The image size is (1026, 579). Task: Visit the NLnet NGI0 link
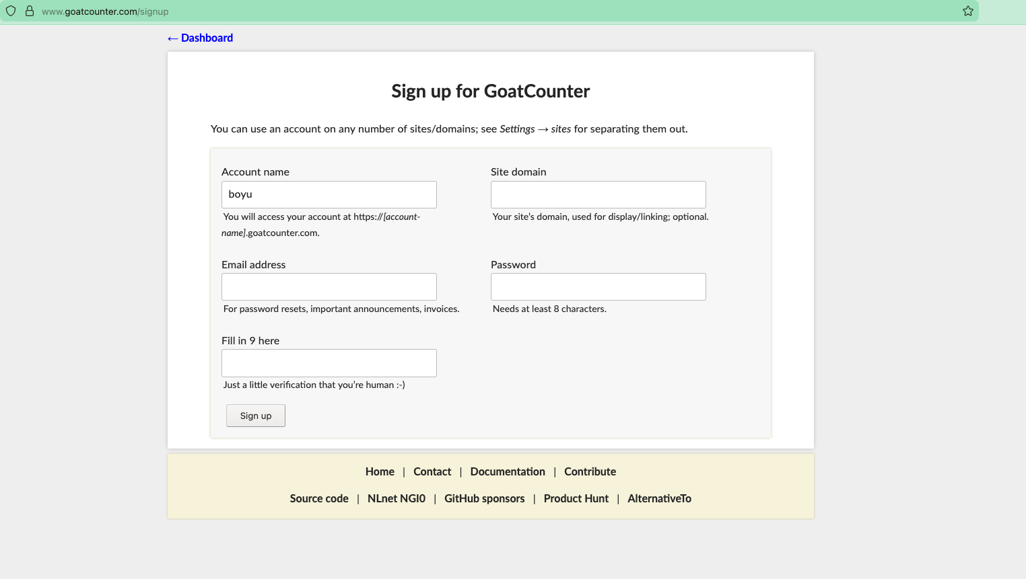point(397,499)
